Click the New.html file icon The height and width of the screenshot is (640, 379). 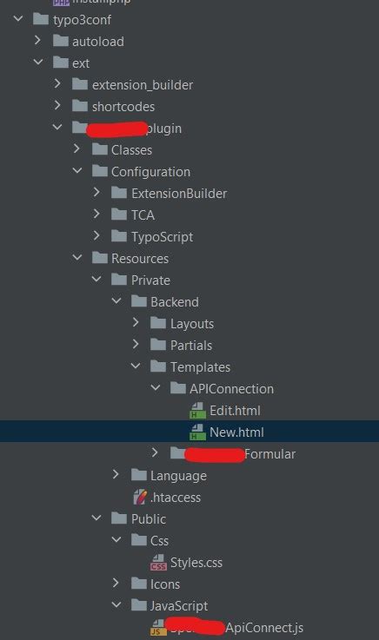[197, 432]
